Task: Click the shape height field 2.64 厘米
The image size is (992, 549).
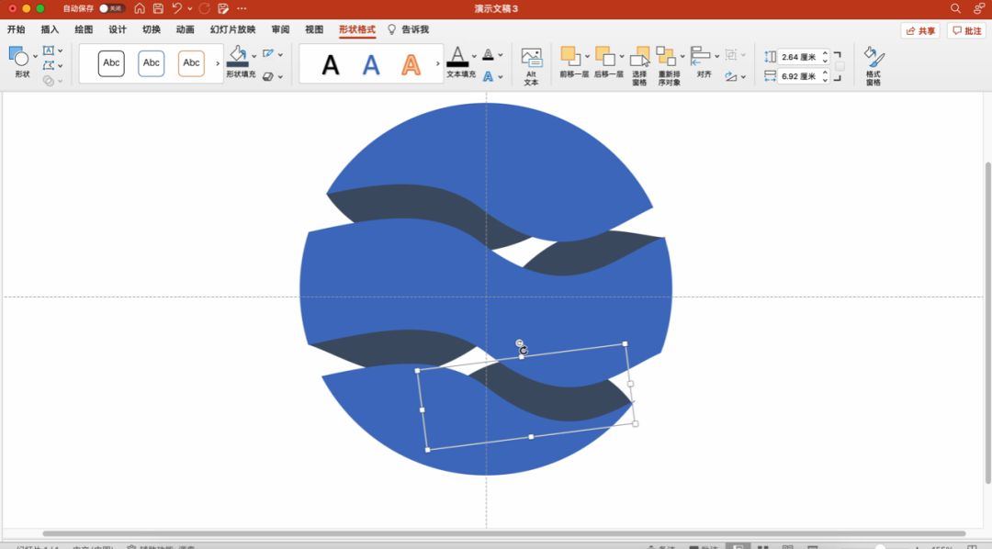Action: coord(798,57)
